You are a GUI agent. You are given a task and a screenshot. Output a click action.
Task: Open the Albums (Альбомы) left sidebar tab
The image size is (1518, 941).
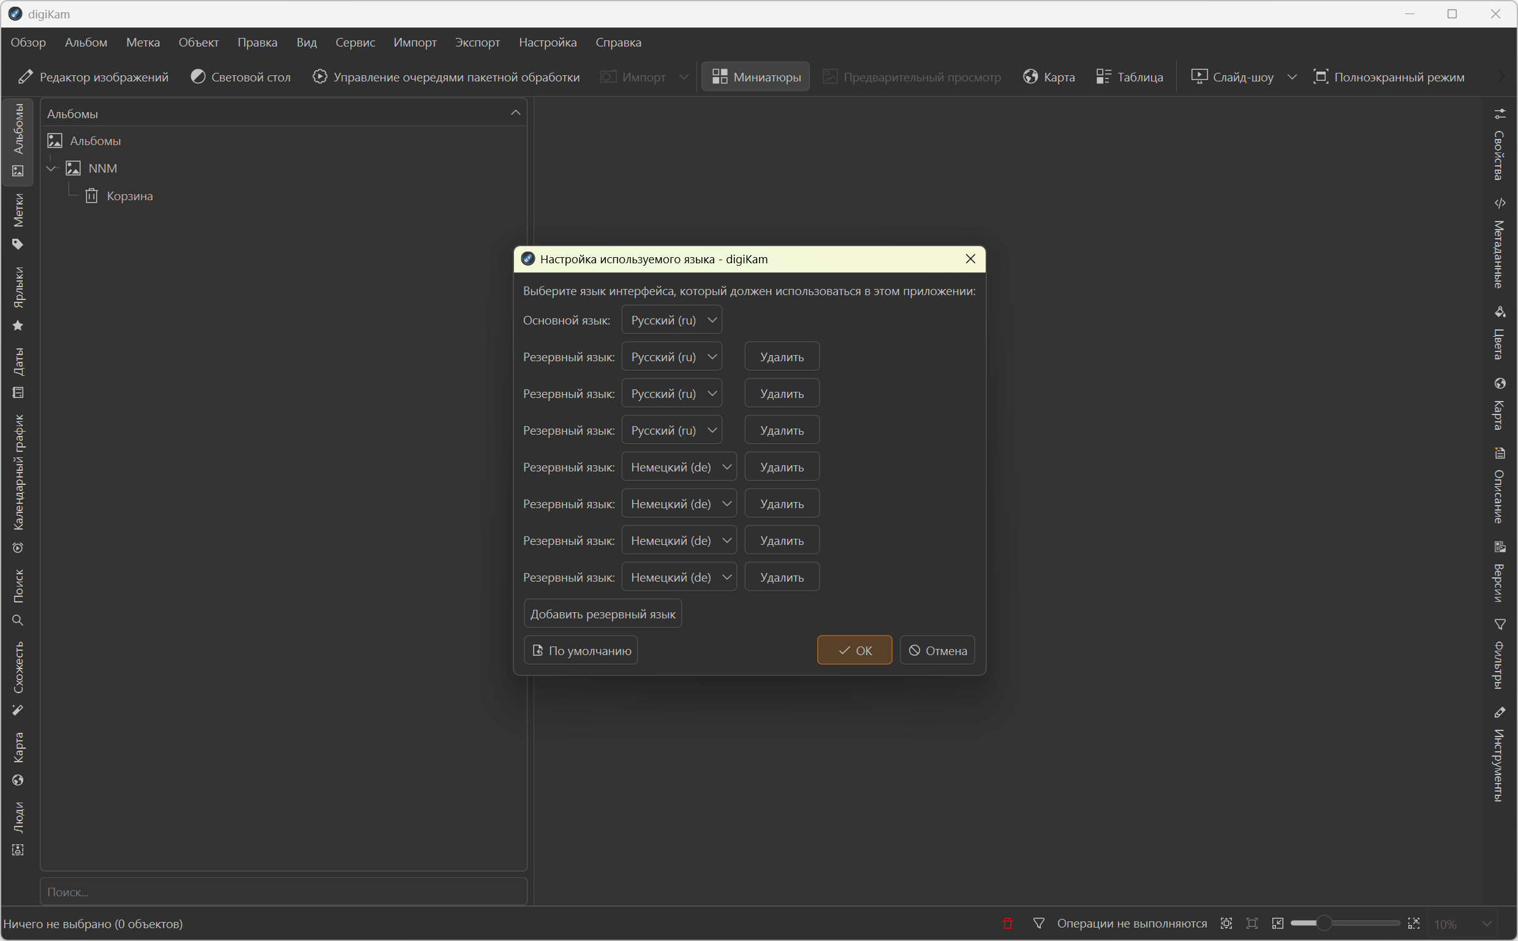[x=18, y=141]
